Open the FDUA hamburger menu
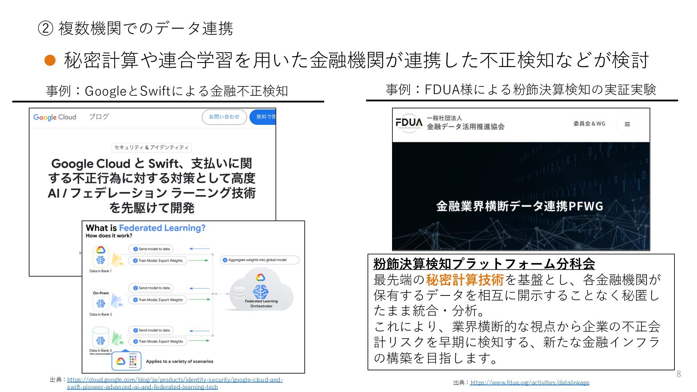The image size is (697, 392). (x=627, y=124)
